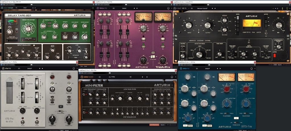Toggle left channel Phase button in TridA-Pre
291x131 pixels.
(x=143, y=39)
